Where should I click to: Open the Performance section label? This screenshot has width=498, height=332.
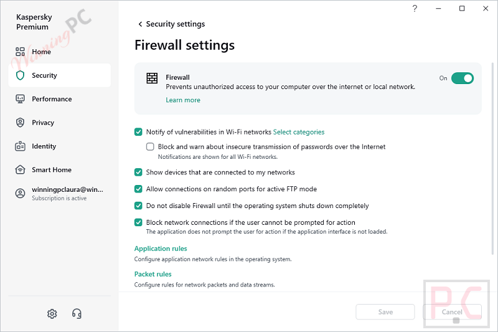pyautogui.click(x=52, y=99)
